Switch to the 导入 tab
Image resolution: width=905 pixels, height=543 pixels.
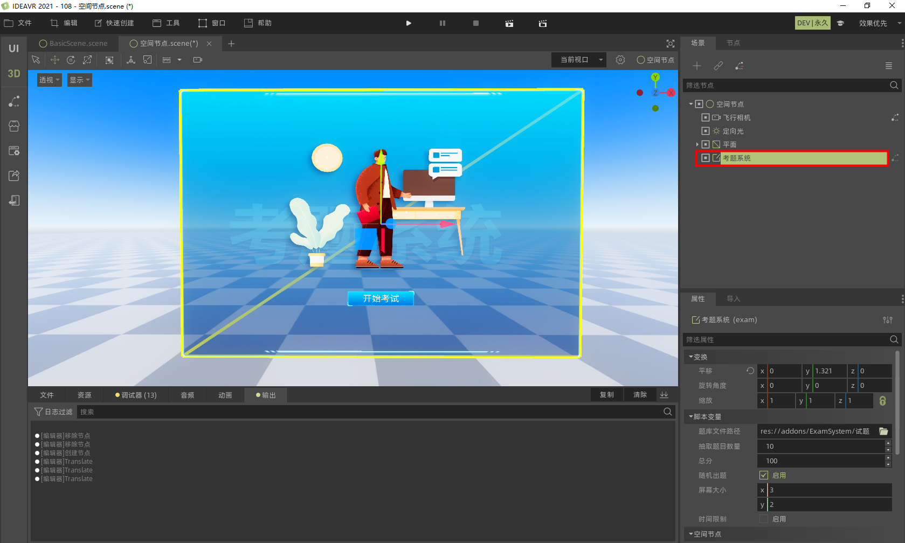[x=733, y=299]
